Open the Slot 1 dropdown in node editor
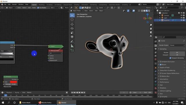This screenshot has height=105, width=186. (x=55, y=8)
